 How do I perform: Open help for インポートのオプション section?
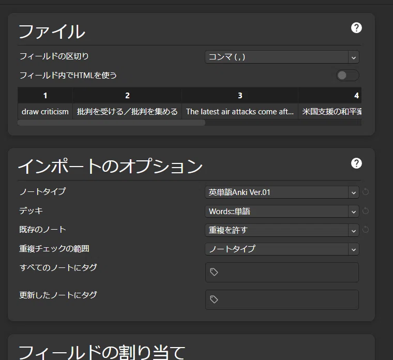[x=356, y=163]
